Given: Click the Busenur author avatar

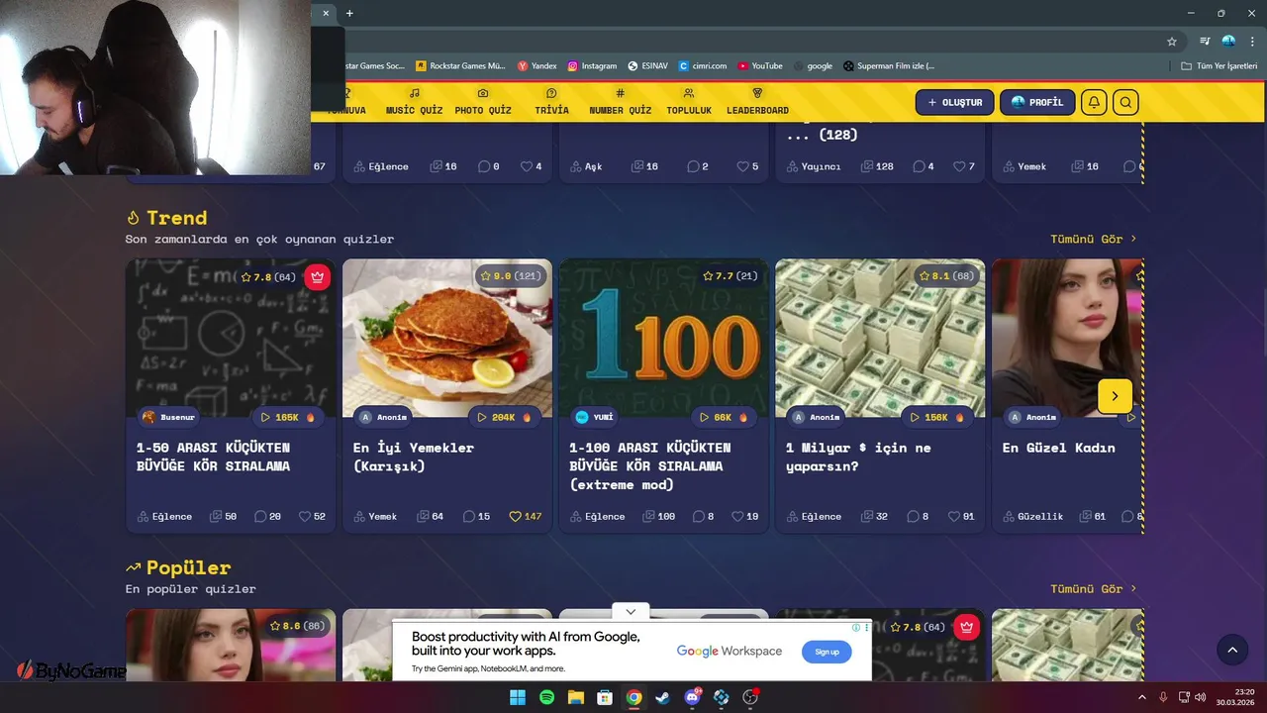Looking at the screenshot, I should point(148,417).
